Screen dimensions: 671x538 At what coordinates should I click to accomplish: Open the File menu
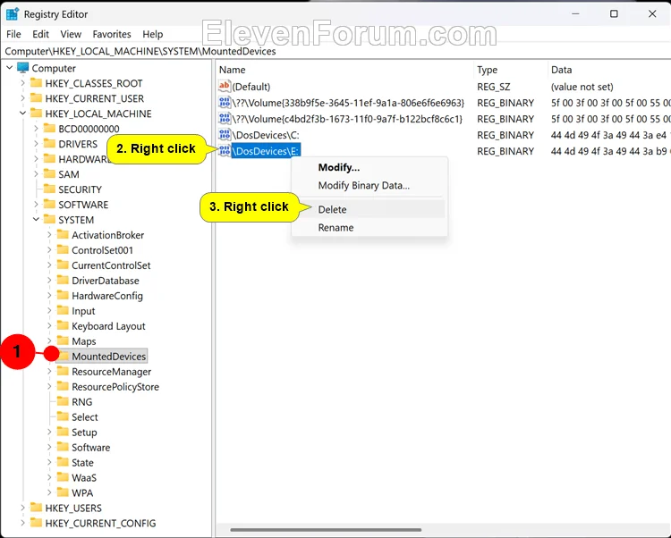13,34
